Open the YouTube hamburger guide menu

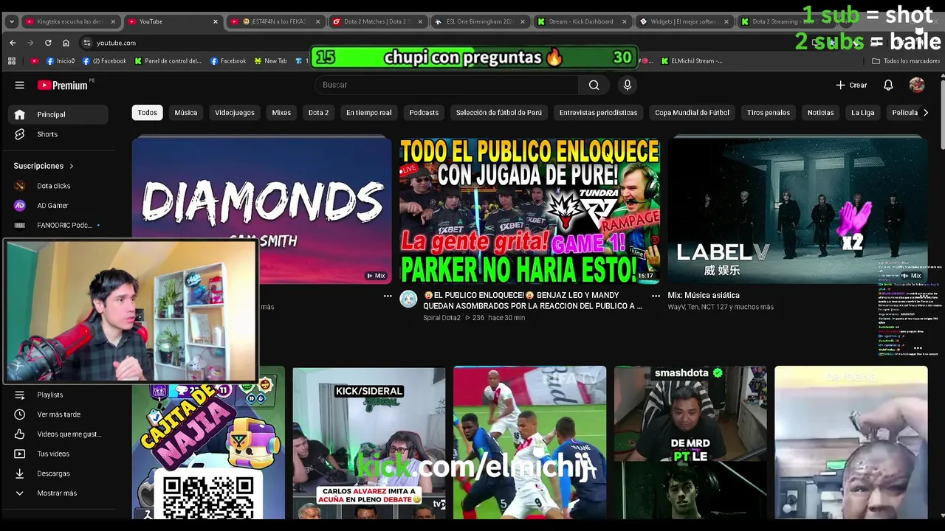20,86
